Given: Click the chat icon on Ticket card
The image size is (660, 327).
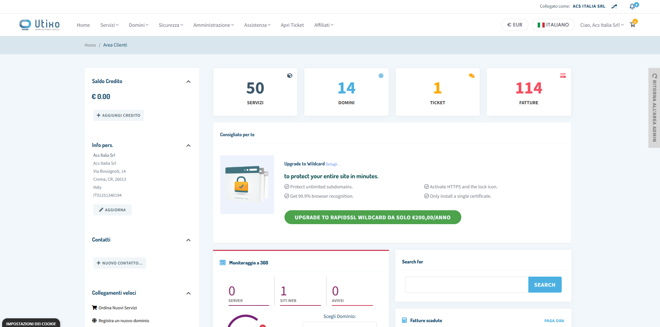Looking at the screenshot, I should (x=472, y=76).
